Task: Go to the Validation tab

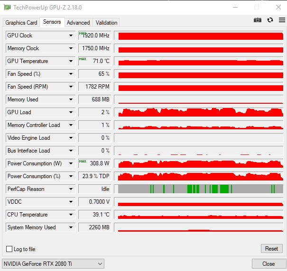Action: tap(106, 22)
